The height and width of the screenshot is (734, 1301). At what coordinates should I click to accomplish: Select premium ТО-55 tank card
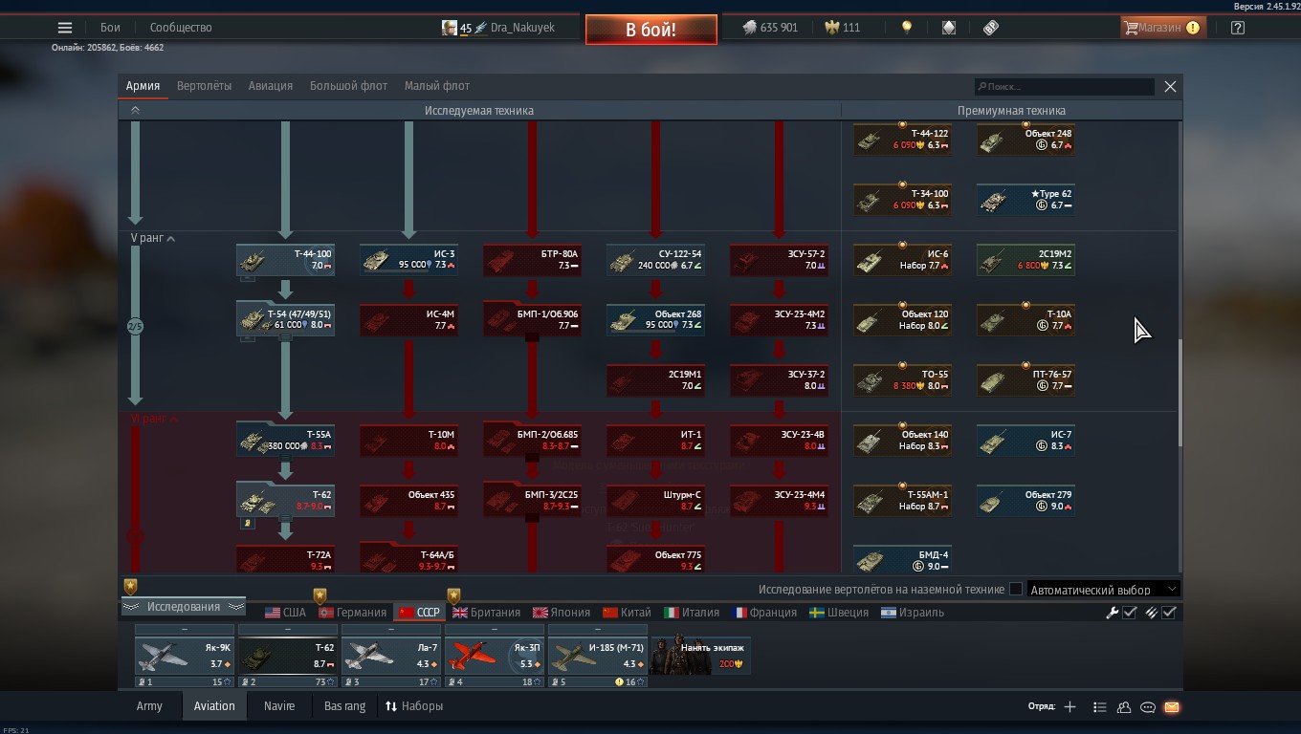point(902,380)
